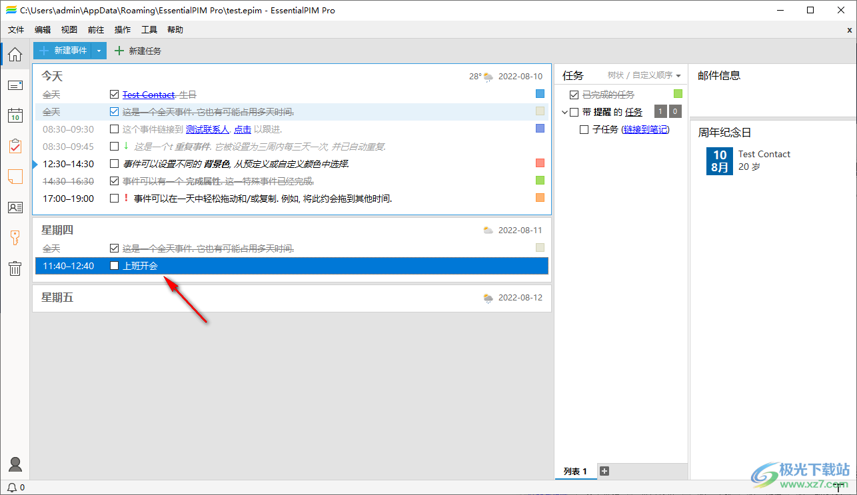Open the 链接到笔记 link

point(645,130)
